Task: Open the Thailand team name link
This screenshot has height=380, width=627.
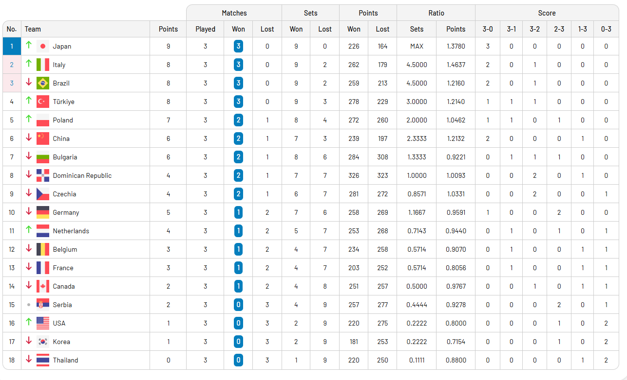Action: [65, 361]
